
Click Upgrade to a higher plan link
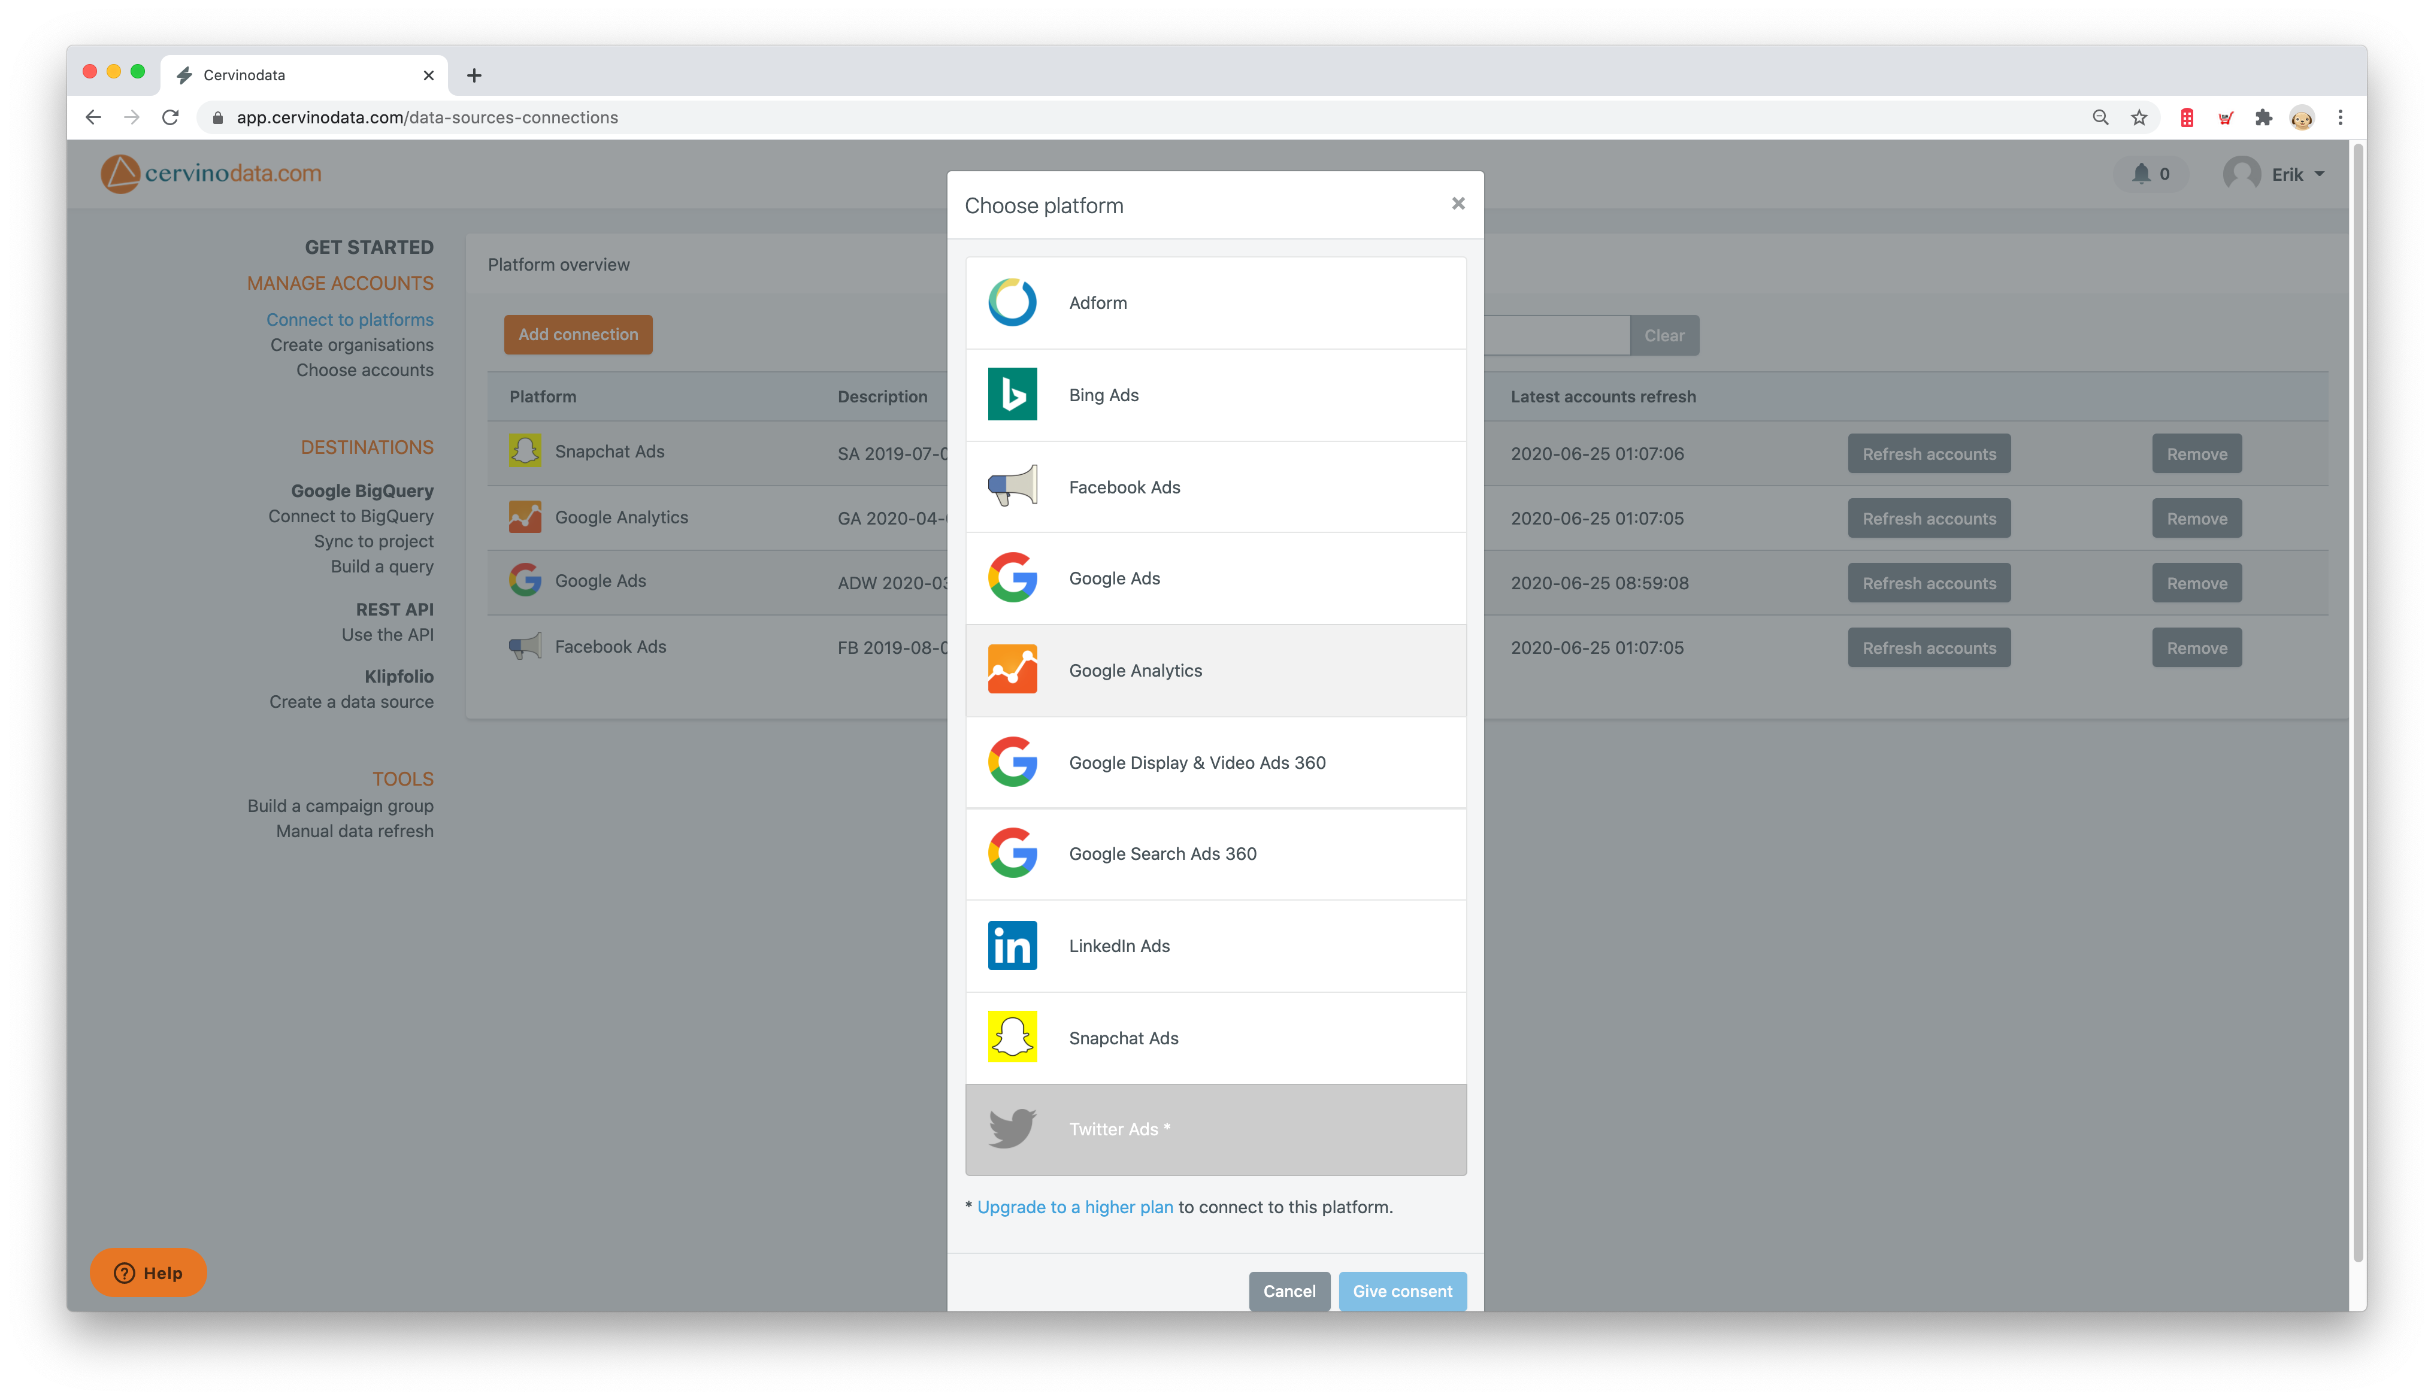(x=1075, y=1207)
